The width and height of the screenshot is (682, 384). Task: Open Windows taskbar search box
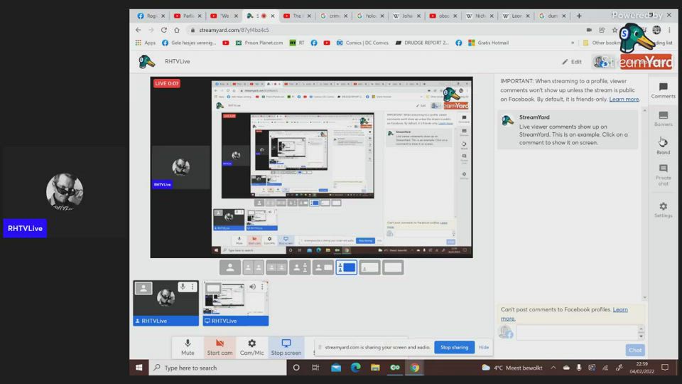[x=213, y=368]
